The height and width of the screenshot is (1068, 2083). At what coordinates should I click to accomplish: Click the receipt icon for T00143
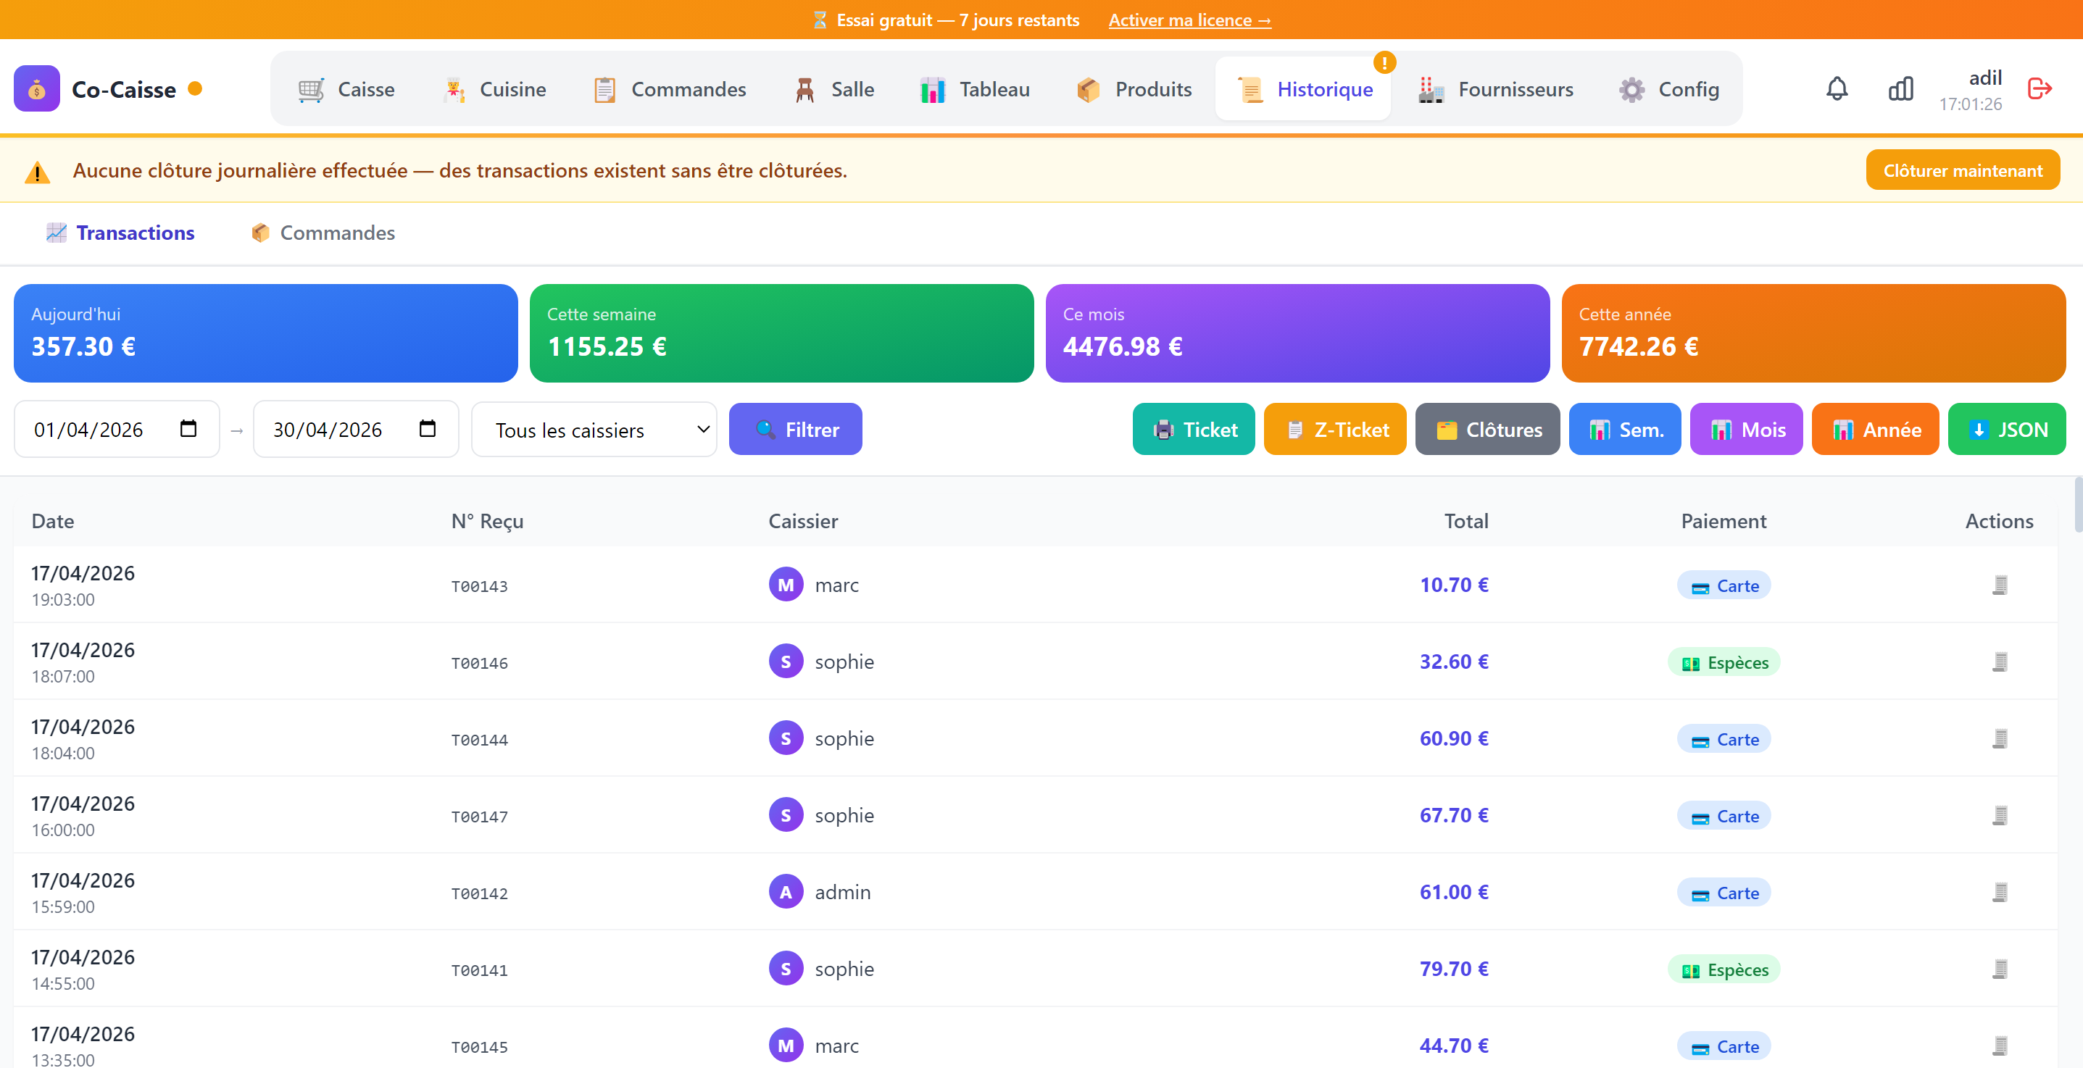(x=2000, y=584)
